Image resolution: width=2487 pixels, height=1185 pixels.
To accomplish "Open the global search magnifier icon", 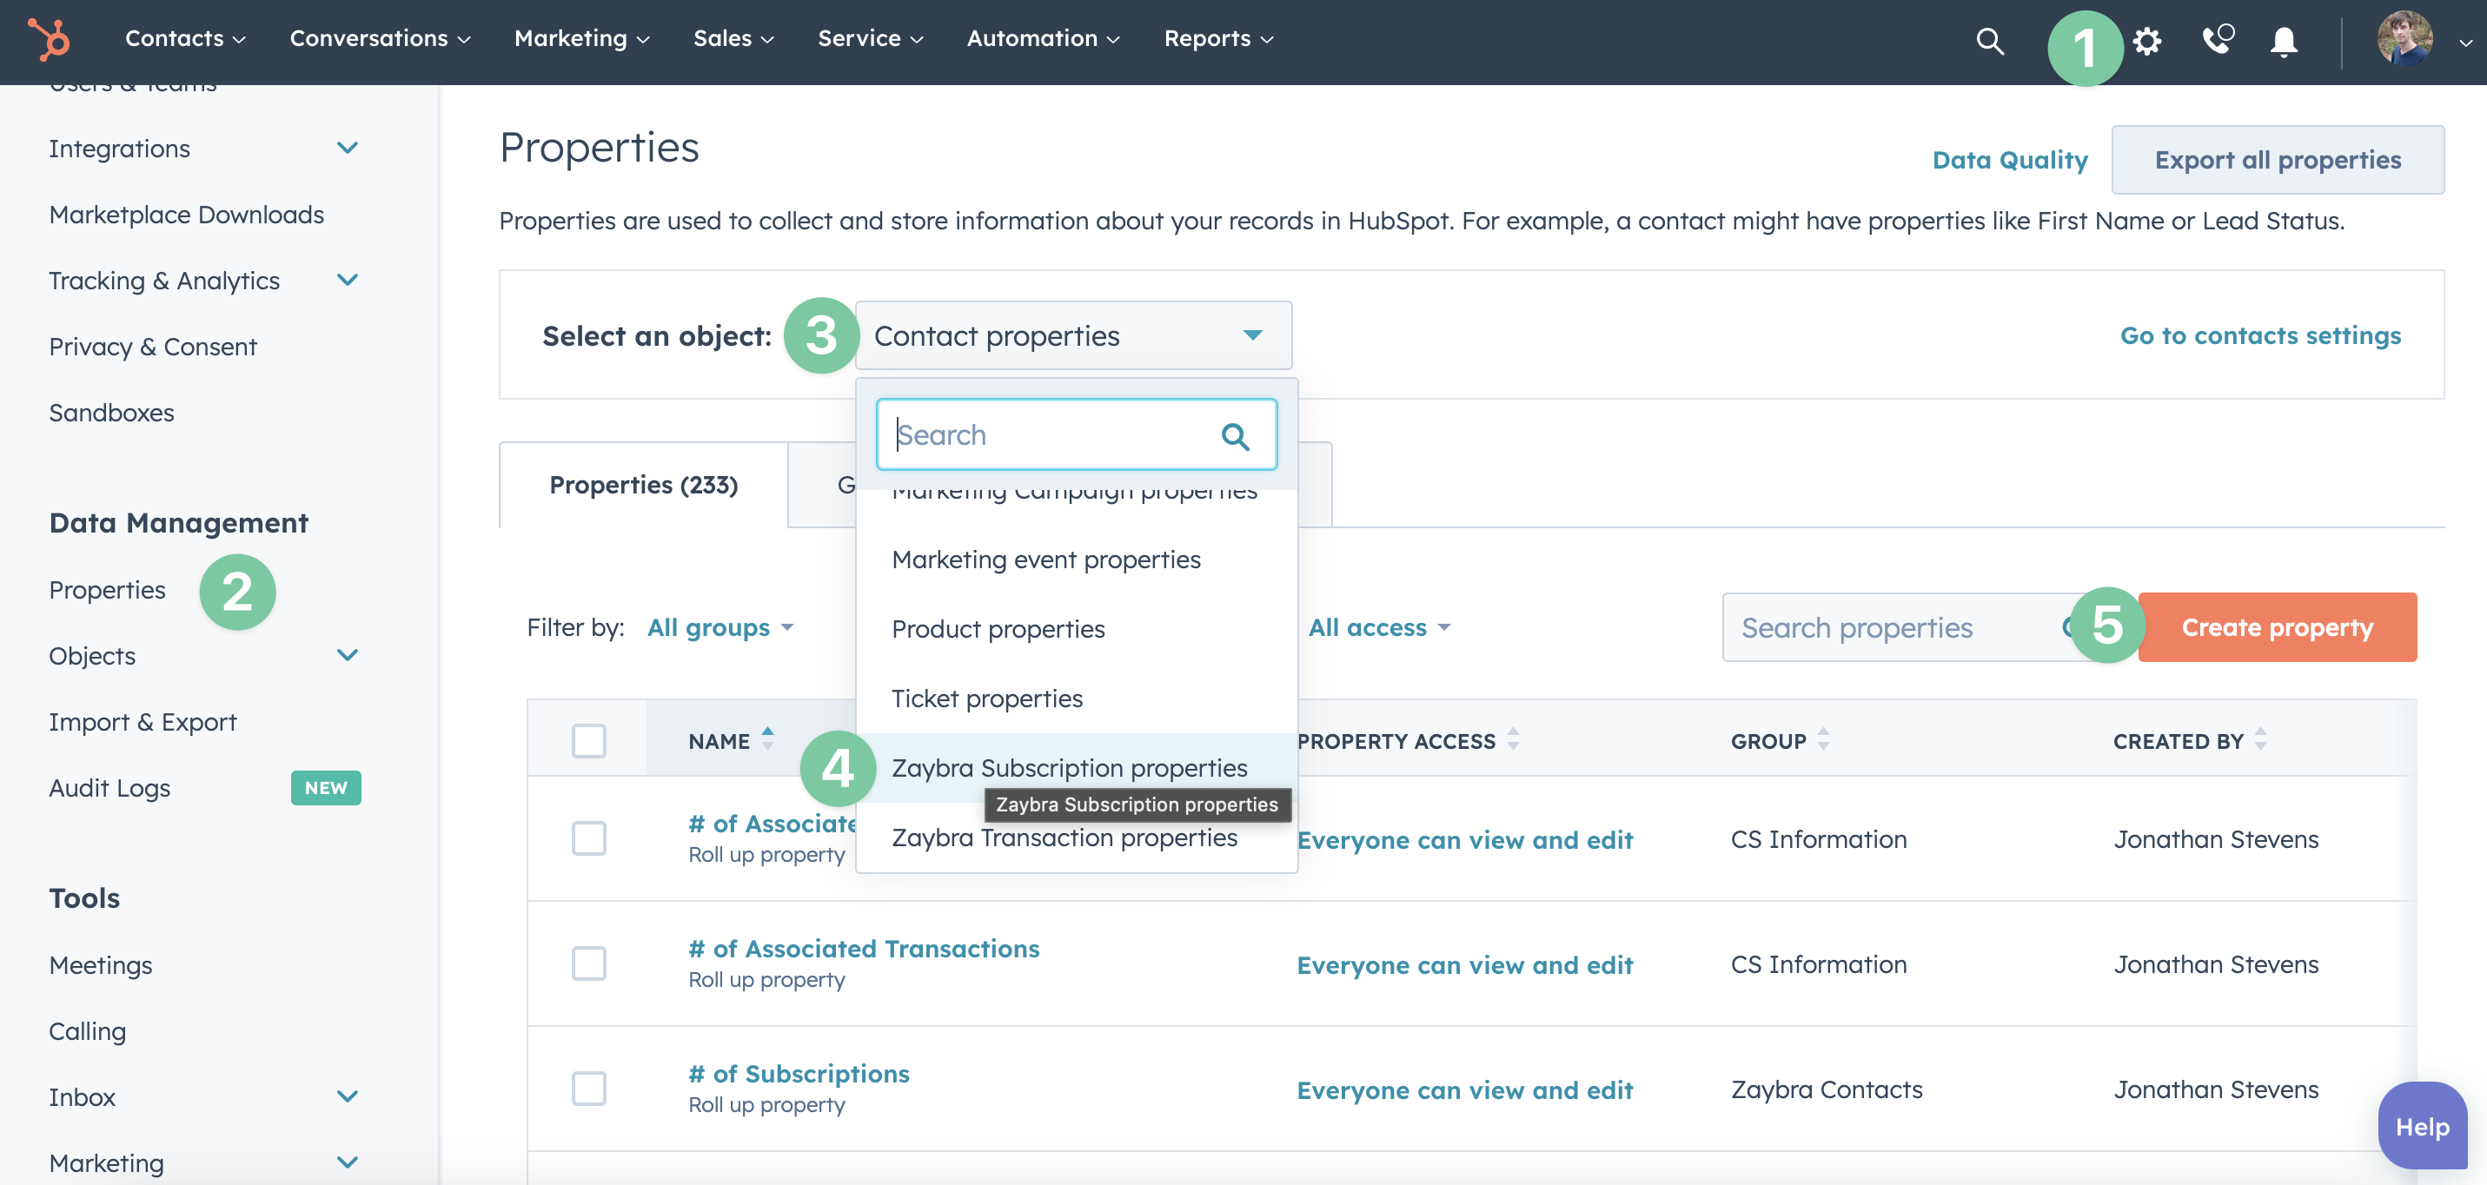I will 1989,40.
